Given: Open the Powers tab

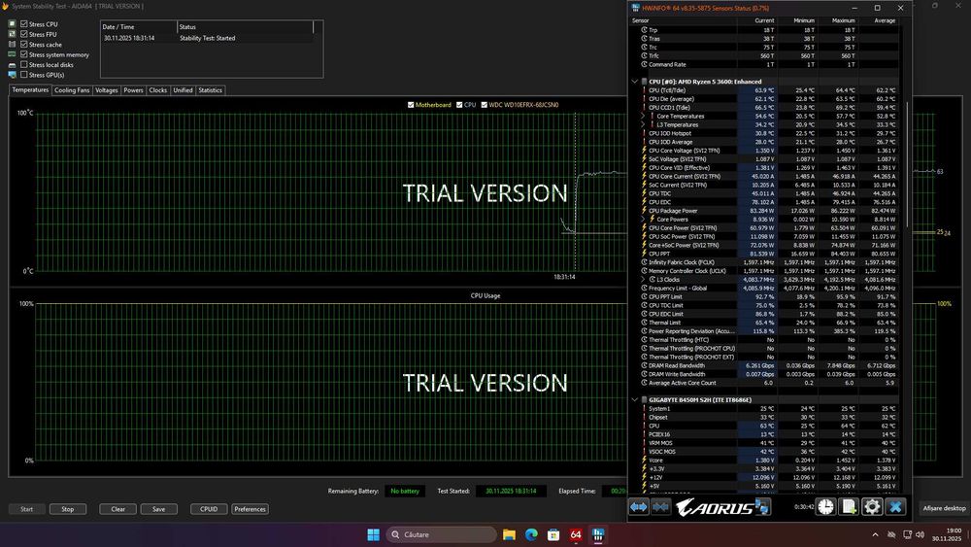Looking at the screenshot, I should tap(133, 90).
